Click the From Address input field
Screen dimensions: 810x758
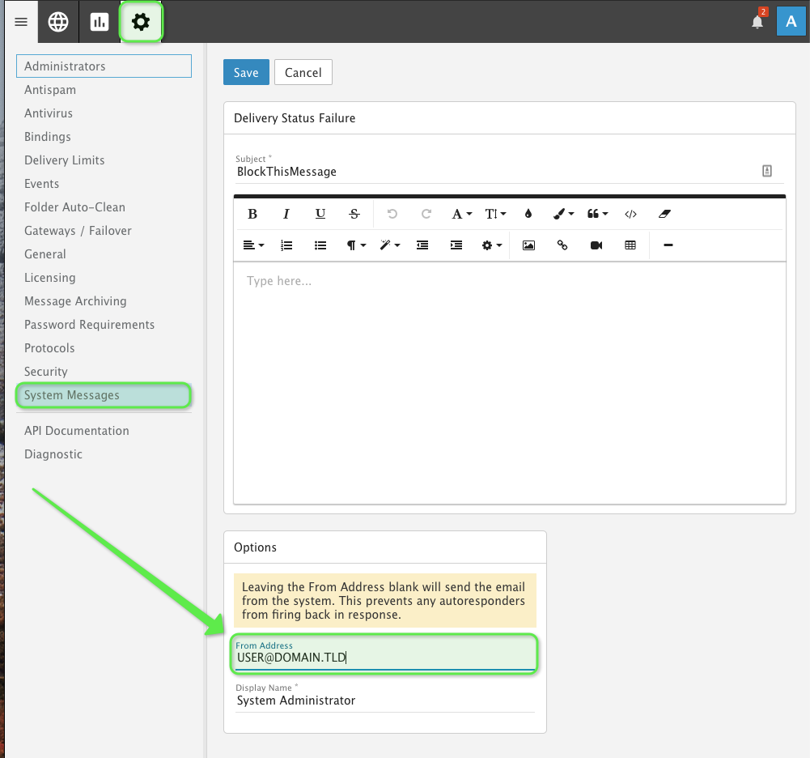click(383, 658)
